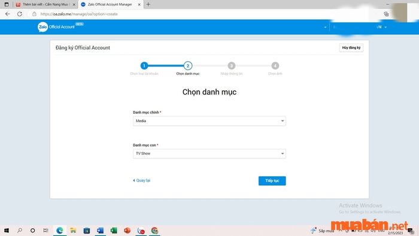
Task: Open Task View on taskbar
Action: click(45, 230)
